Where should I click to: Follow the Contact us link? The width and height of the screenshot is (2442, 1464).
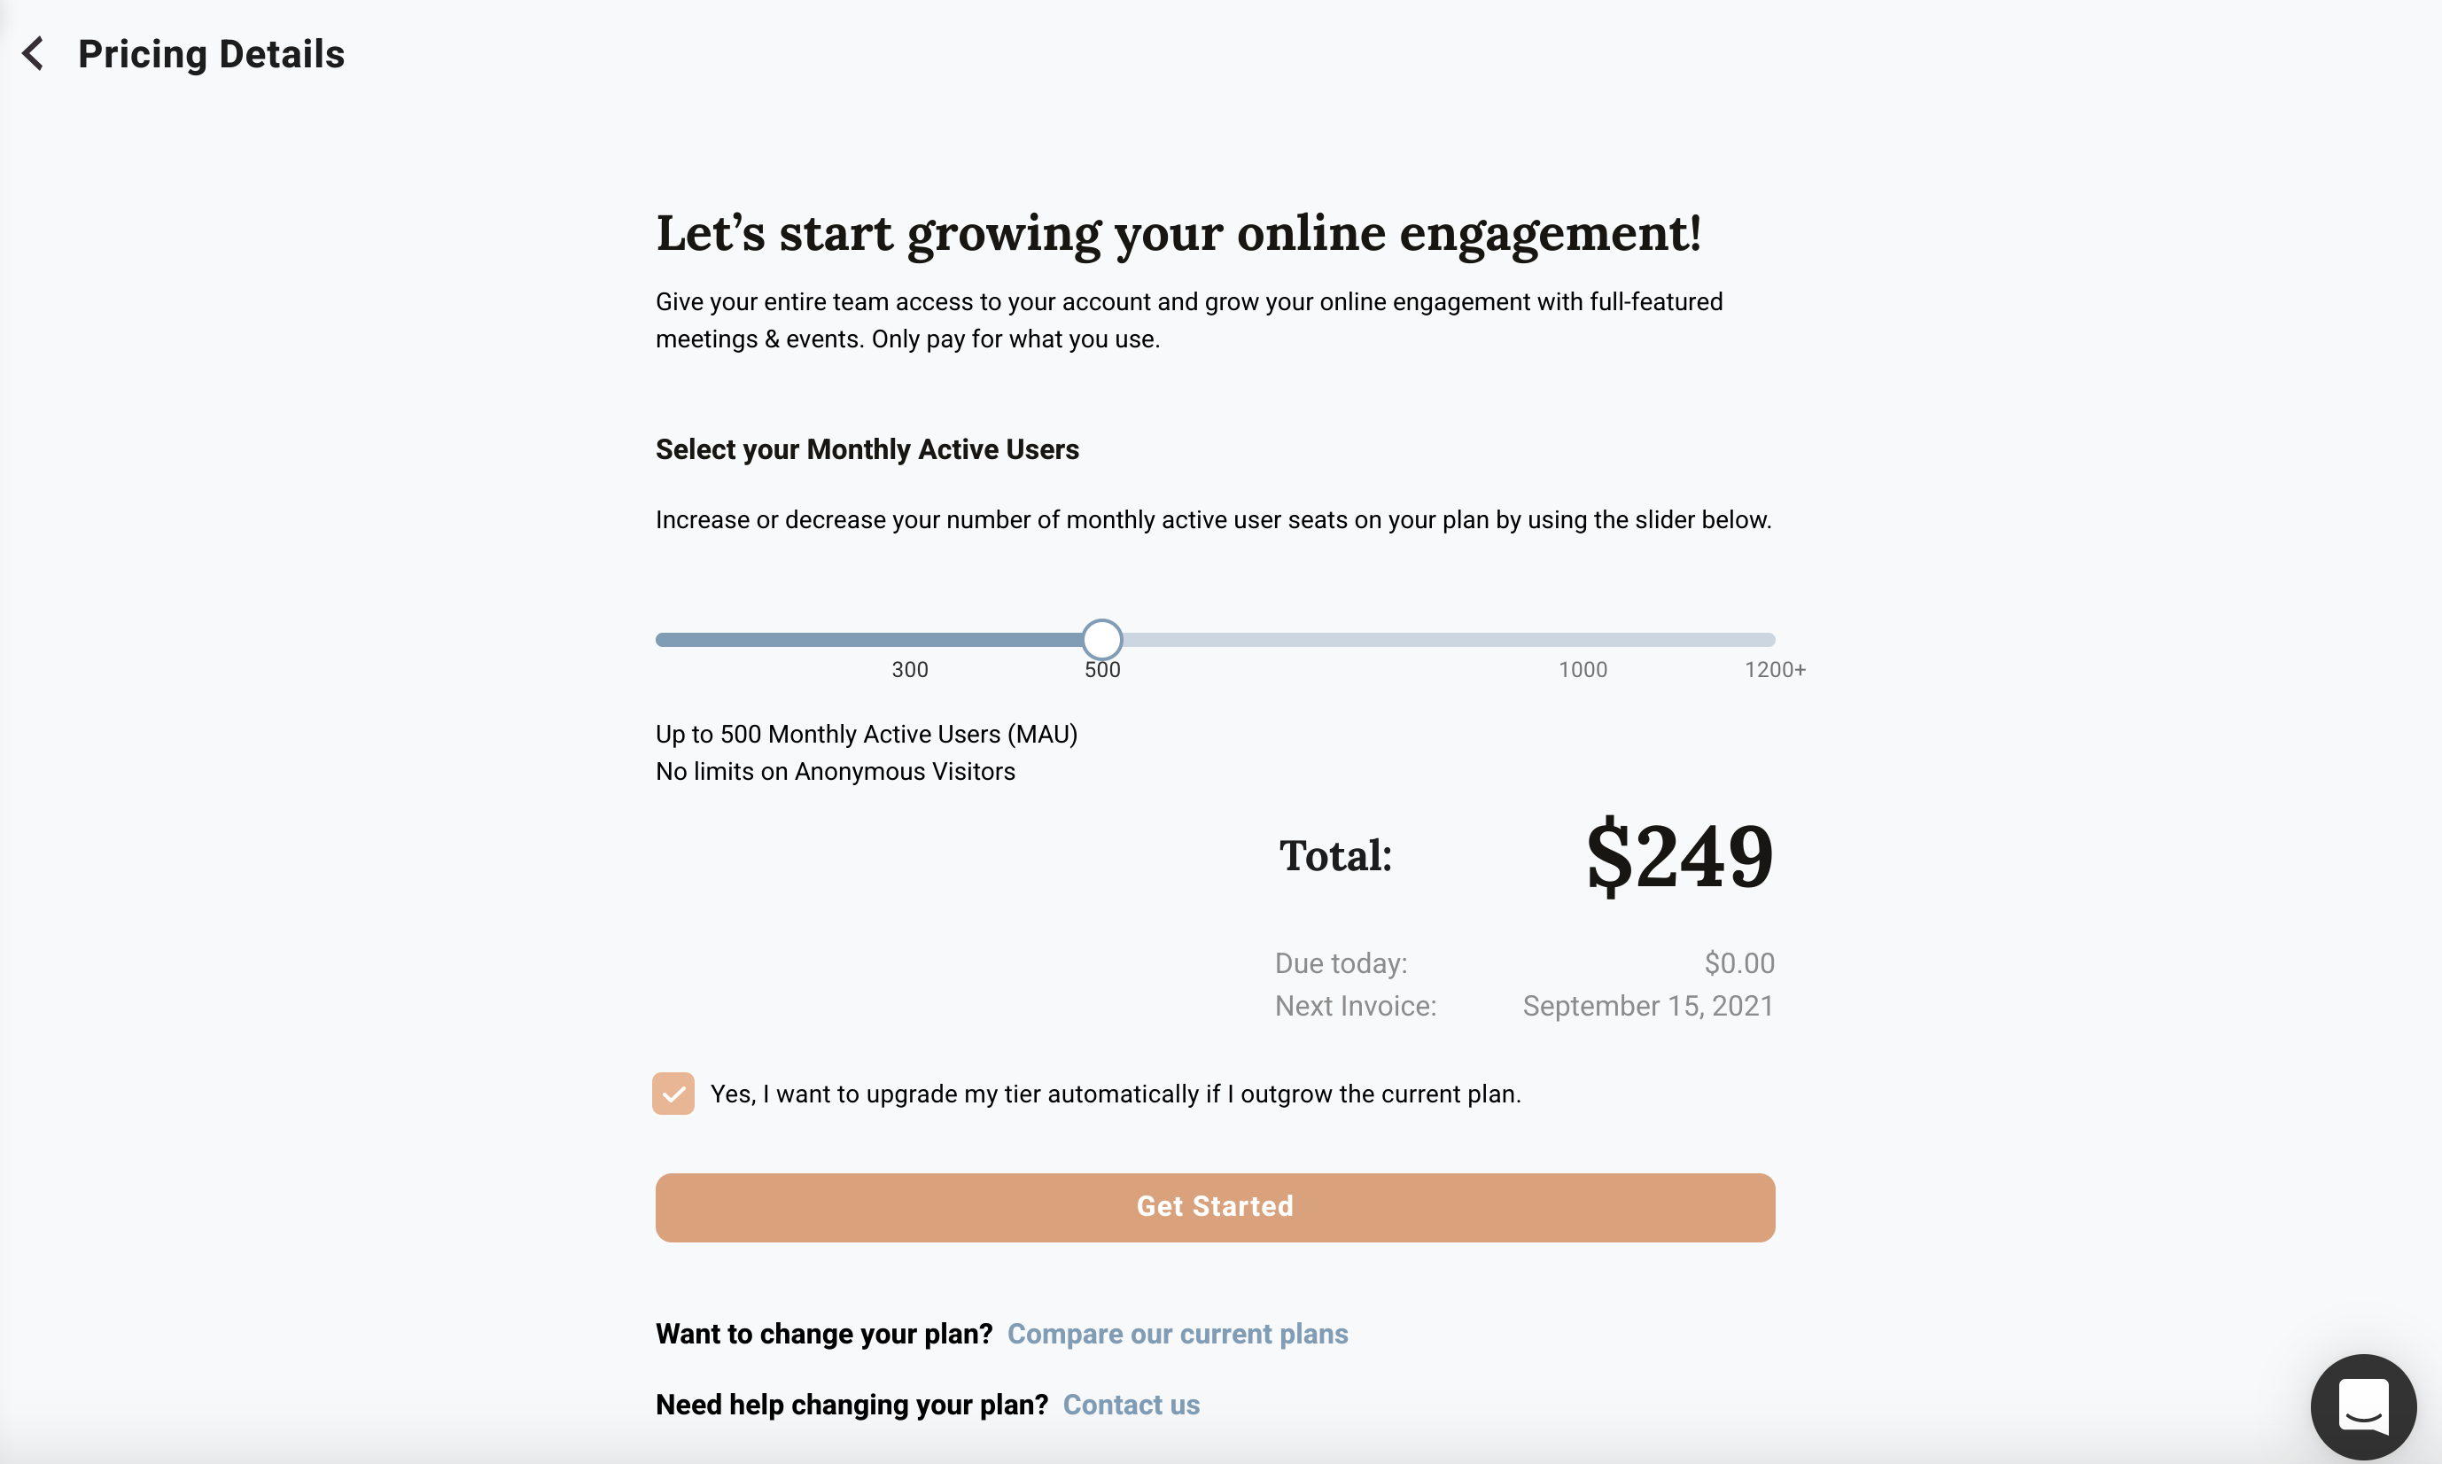tap(1131, 1405)
